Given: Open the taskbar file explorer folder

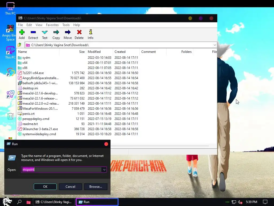Looking at the screenshot, I should tap(28, 202).
